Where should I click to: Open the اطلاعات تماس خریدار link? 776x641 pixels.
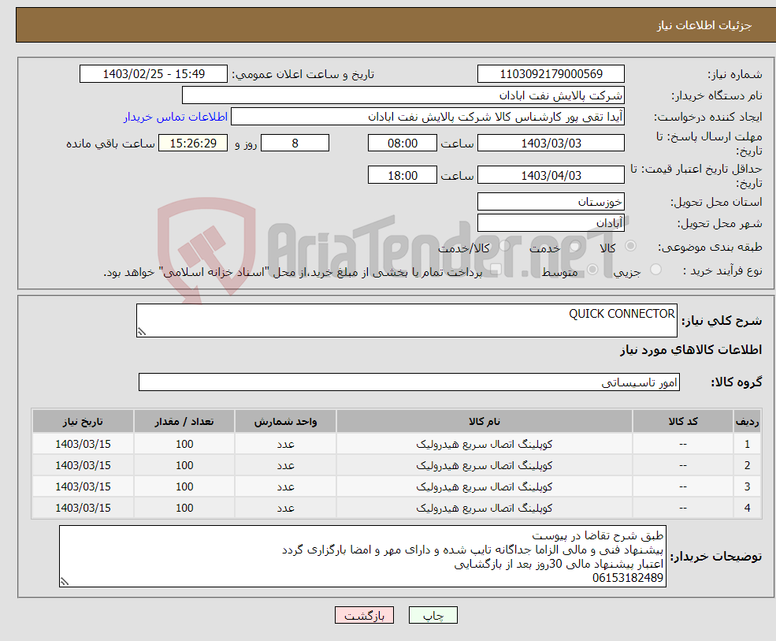[175, 117]
